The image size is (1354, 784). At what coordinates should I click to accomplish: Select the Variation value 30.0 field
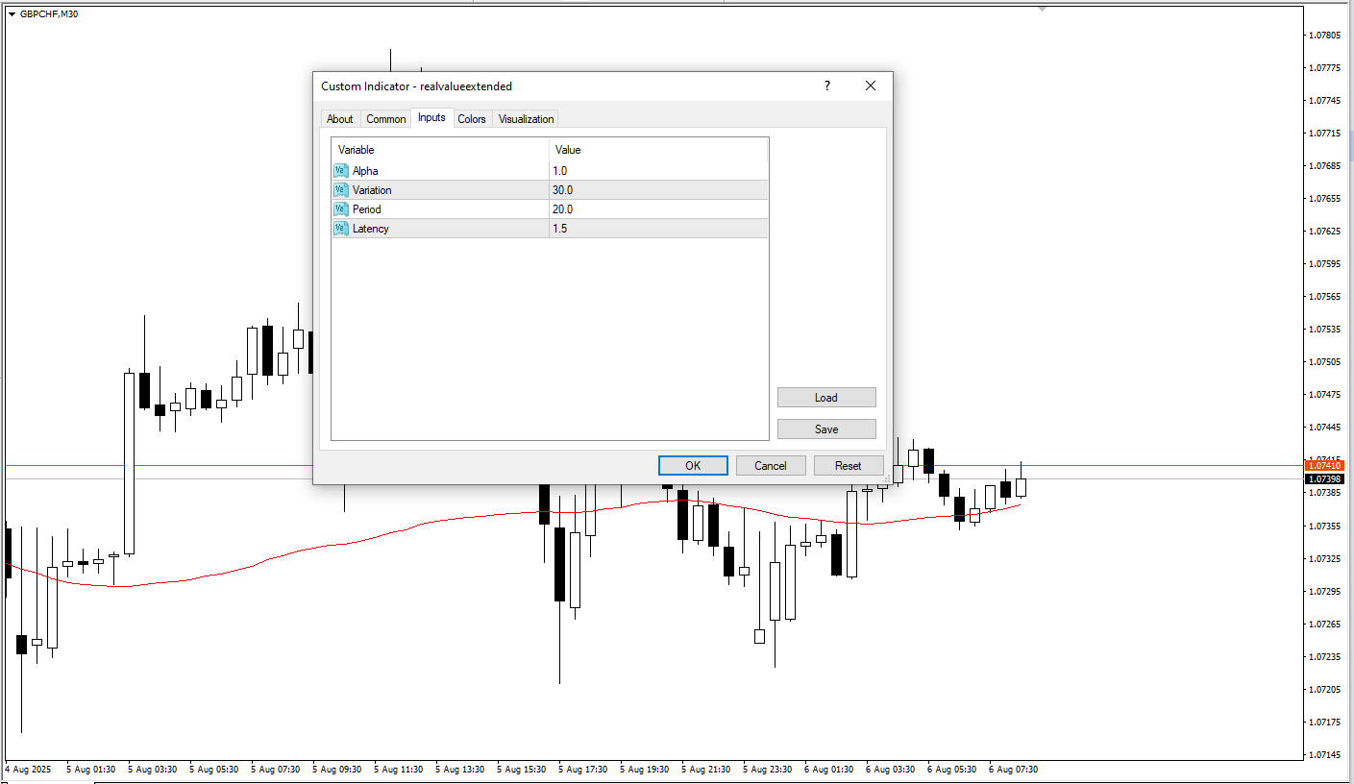tap(658, 190)
